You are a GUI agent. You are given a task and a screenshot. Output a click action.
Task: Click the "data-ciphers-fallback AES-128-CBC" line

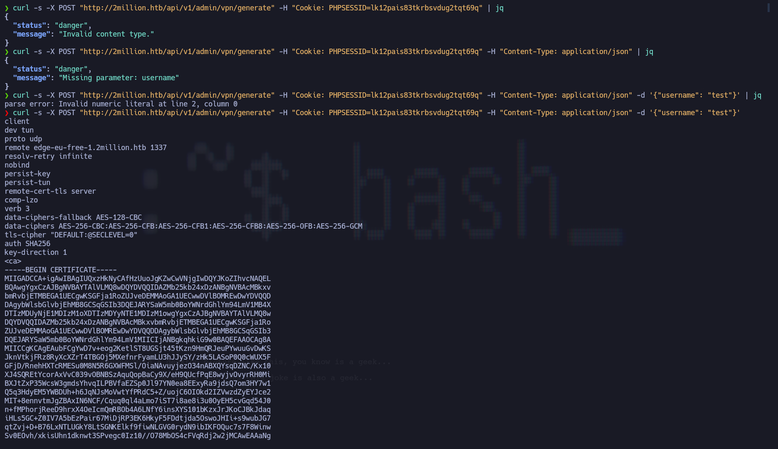click(73, 217)
